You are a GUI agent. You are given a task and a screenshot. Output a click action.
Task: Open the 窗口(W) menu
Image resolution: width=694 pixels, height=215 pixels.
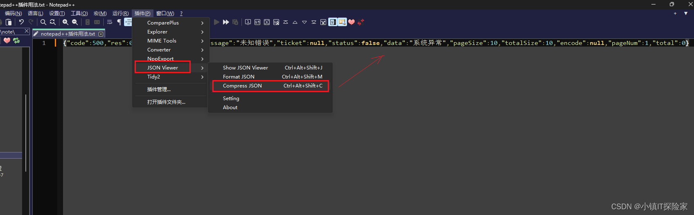coord(165,13)
